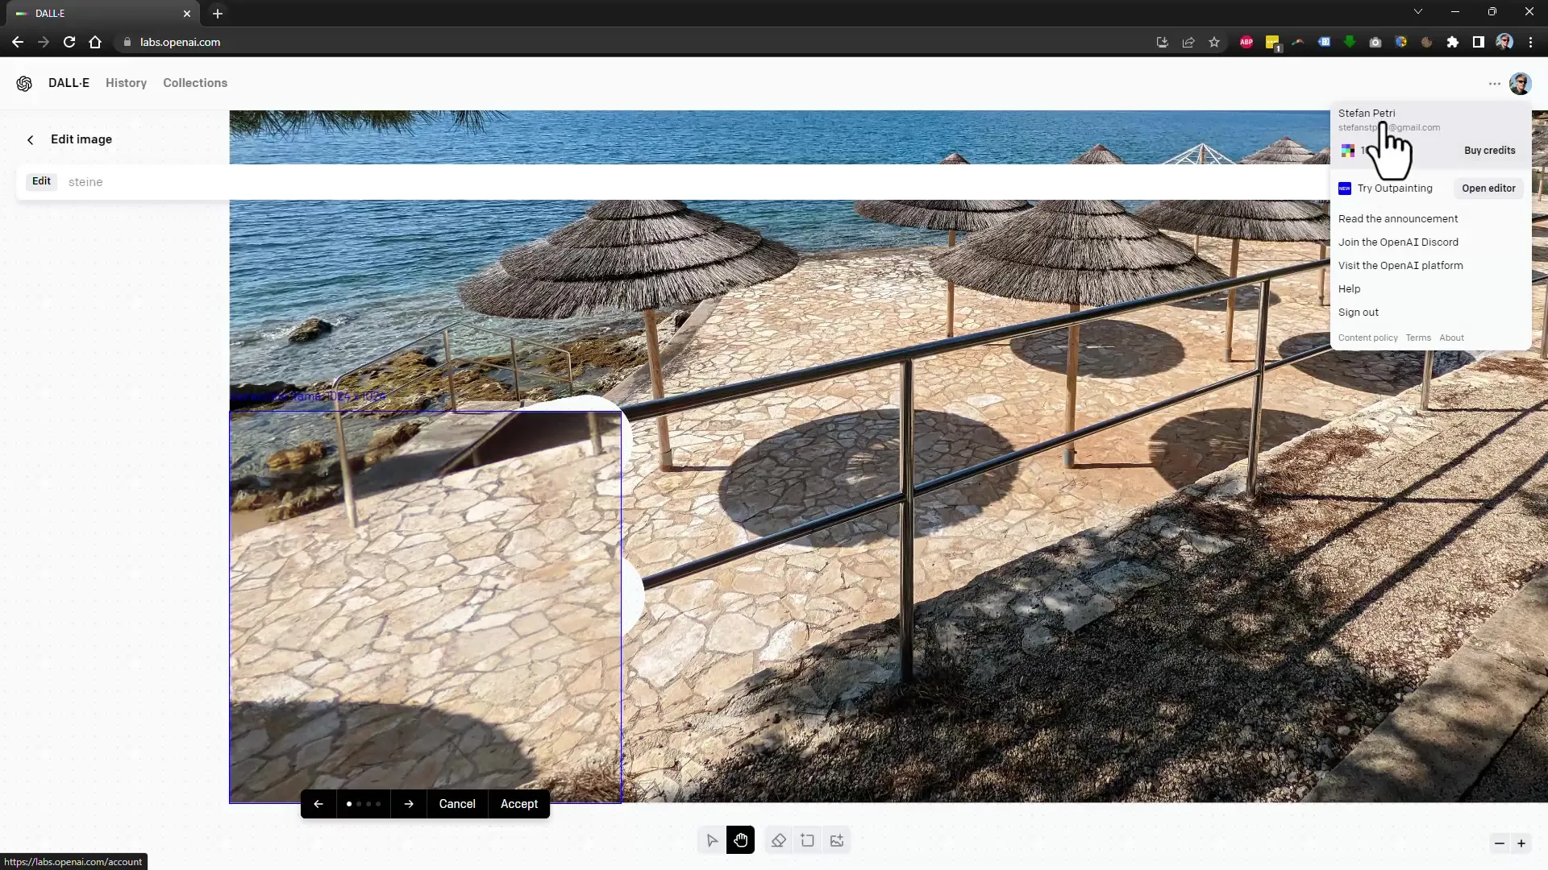The height and width of the screenshot is (870, 1548).
Task: Select the Eraser tool in toolbar
Action: click(x=778, y=840)
